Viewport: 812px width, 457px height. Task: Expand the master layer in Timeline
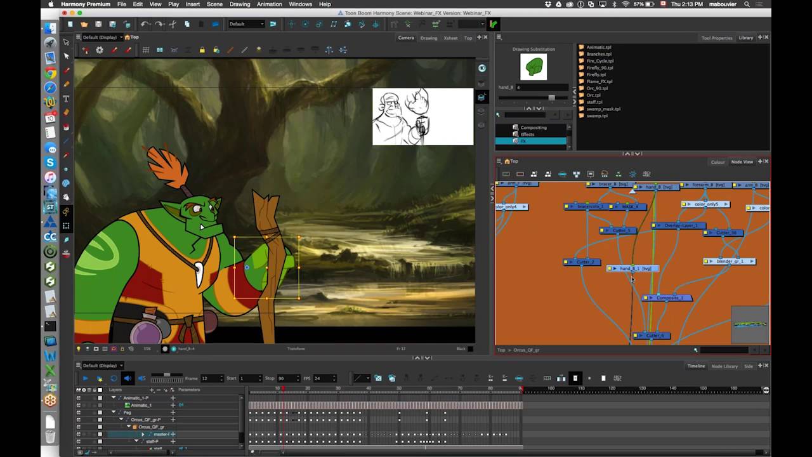pos(143,434)
